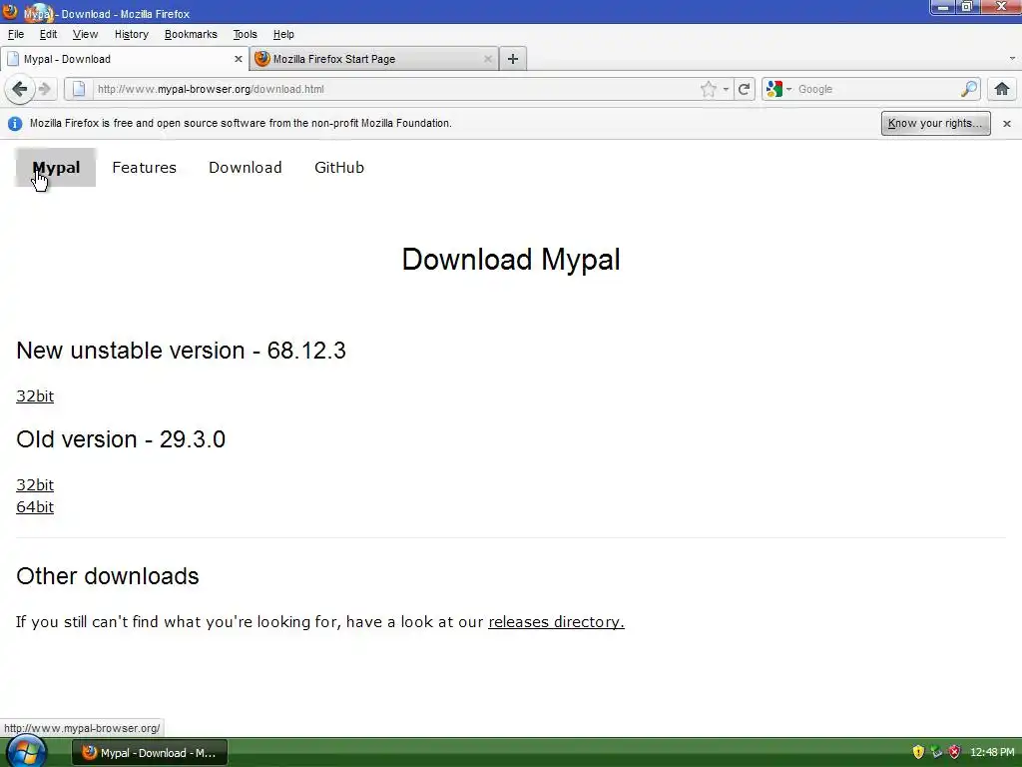Image resolution: width=1022 pixels, height=767 pixels.
Task: Minimize the Firefox window
Action: [x=942, y=7]
